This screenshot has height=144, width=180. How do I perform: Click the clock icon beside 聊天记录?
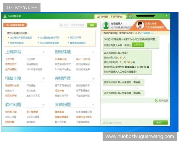156,100
